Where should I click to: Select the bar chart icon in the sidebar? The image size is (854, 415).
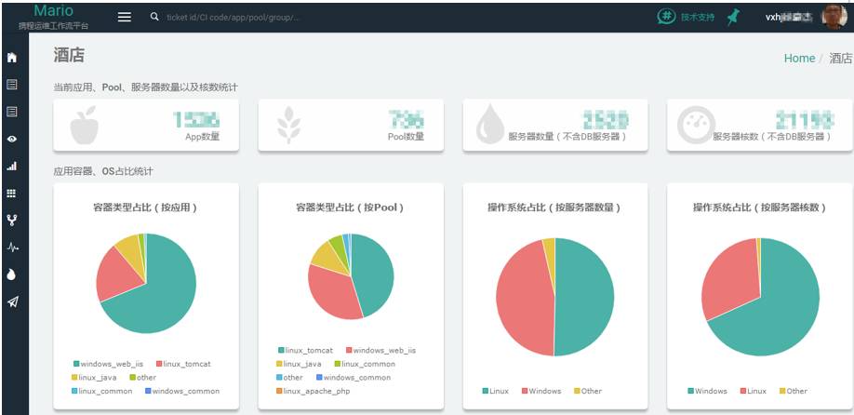(12, 167)
